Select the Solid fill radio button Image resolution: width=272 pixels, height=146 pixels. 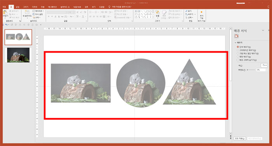coord(238,47)
